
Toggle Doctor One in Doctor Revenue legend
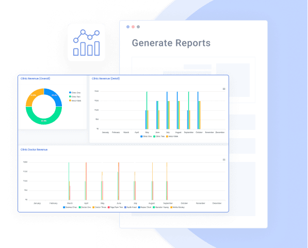[85, 207]
